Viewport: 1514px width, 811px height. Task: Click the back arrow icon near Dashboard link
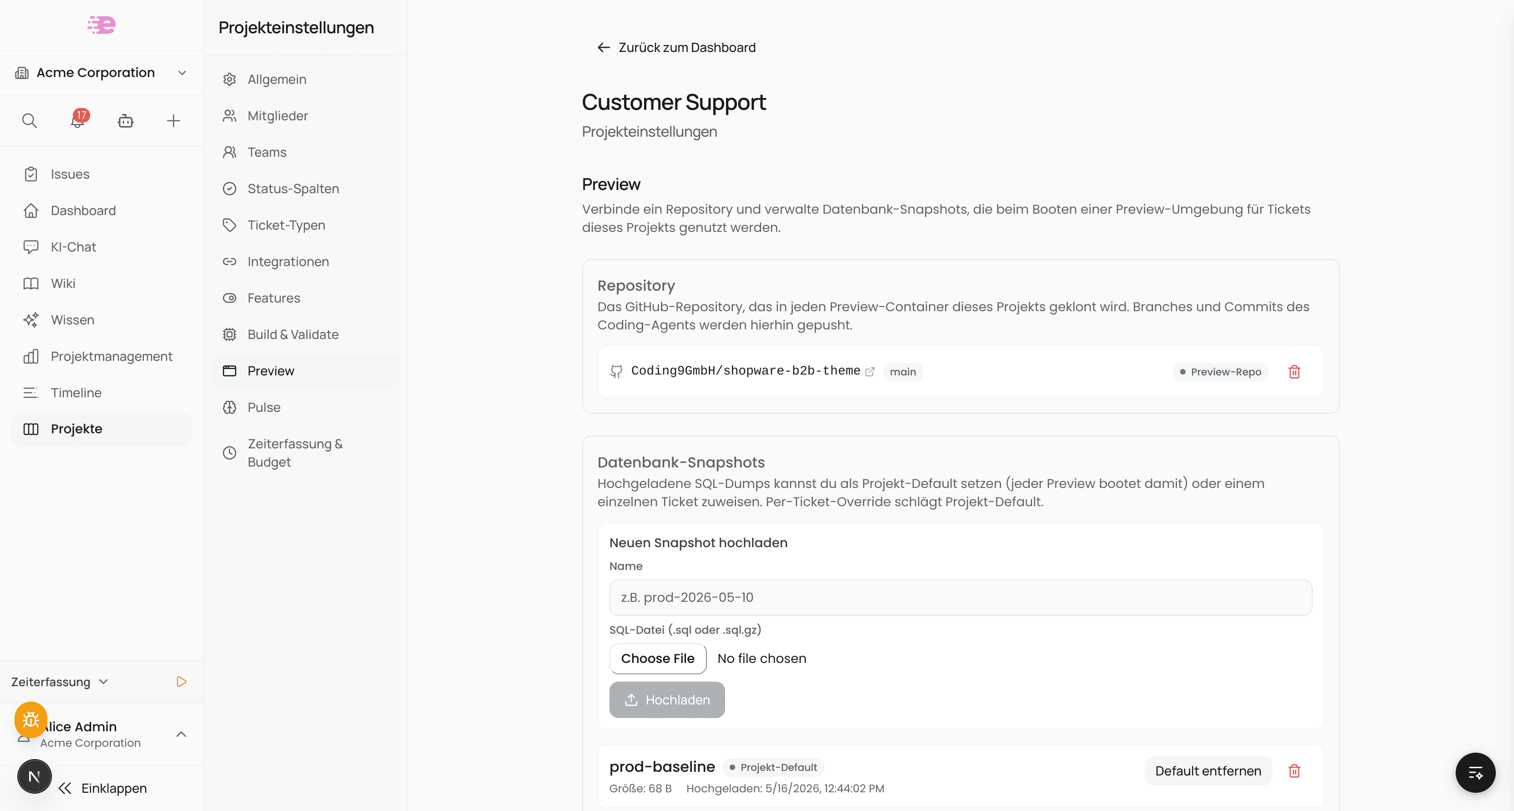(x=604, y=48)
